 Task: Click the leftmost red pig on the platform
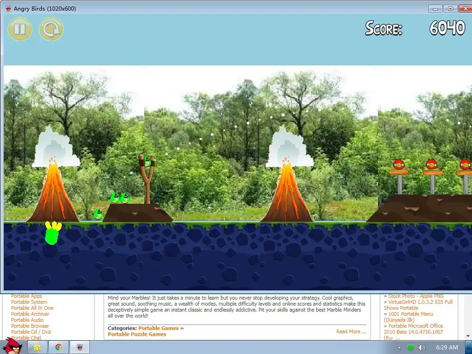pos(399,165)
